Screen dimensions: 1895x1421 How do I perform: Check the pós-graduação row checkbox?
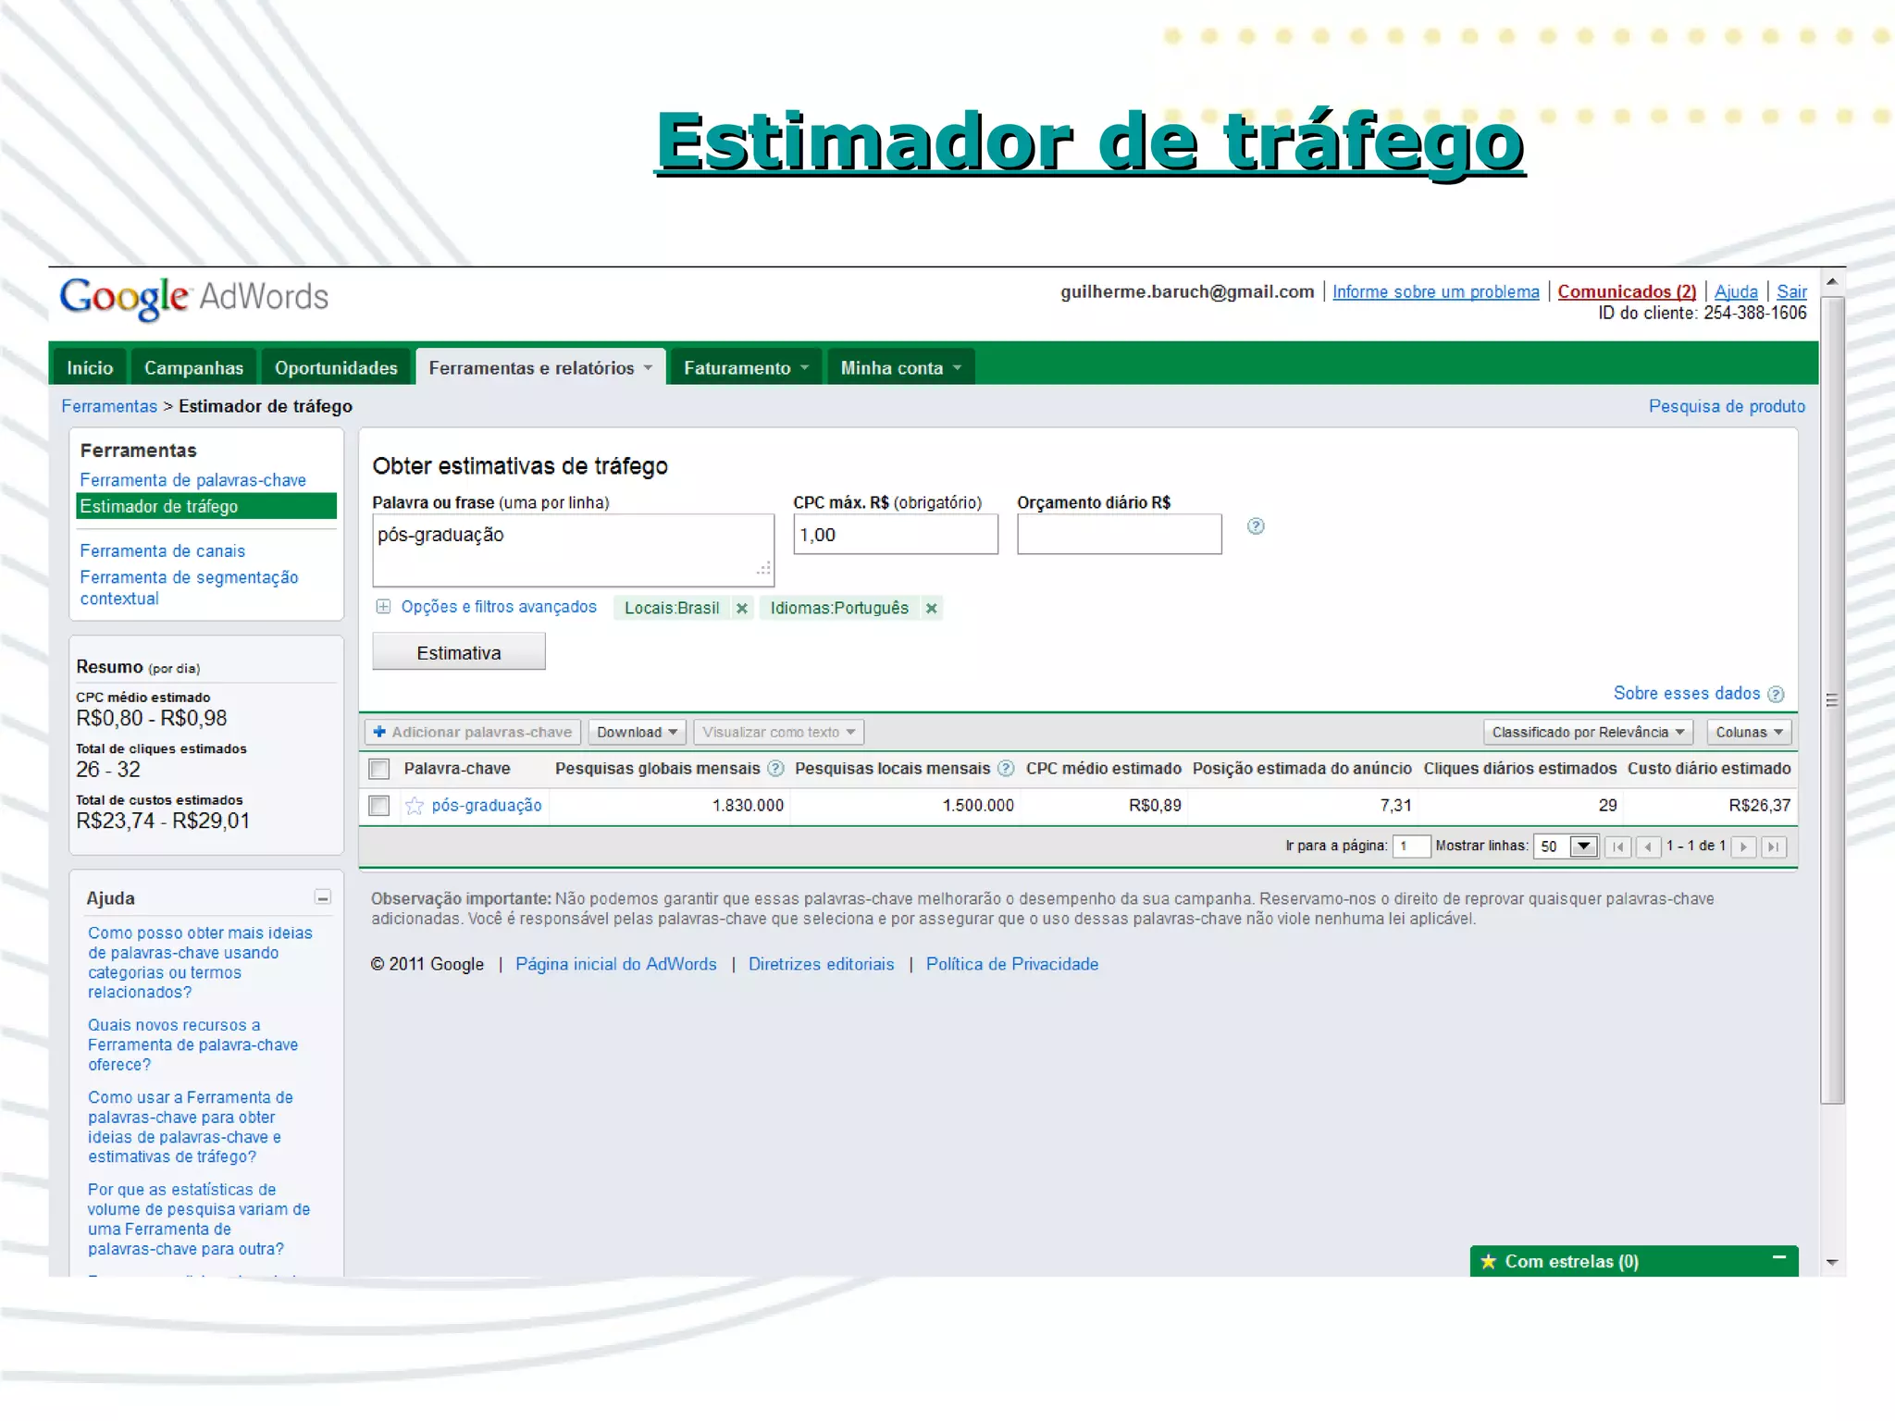point(379,806)
